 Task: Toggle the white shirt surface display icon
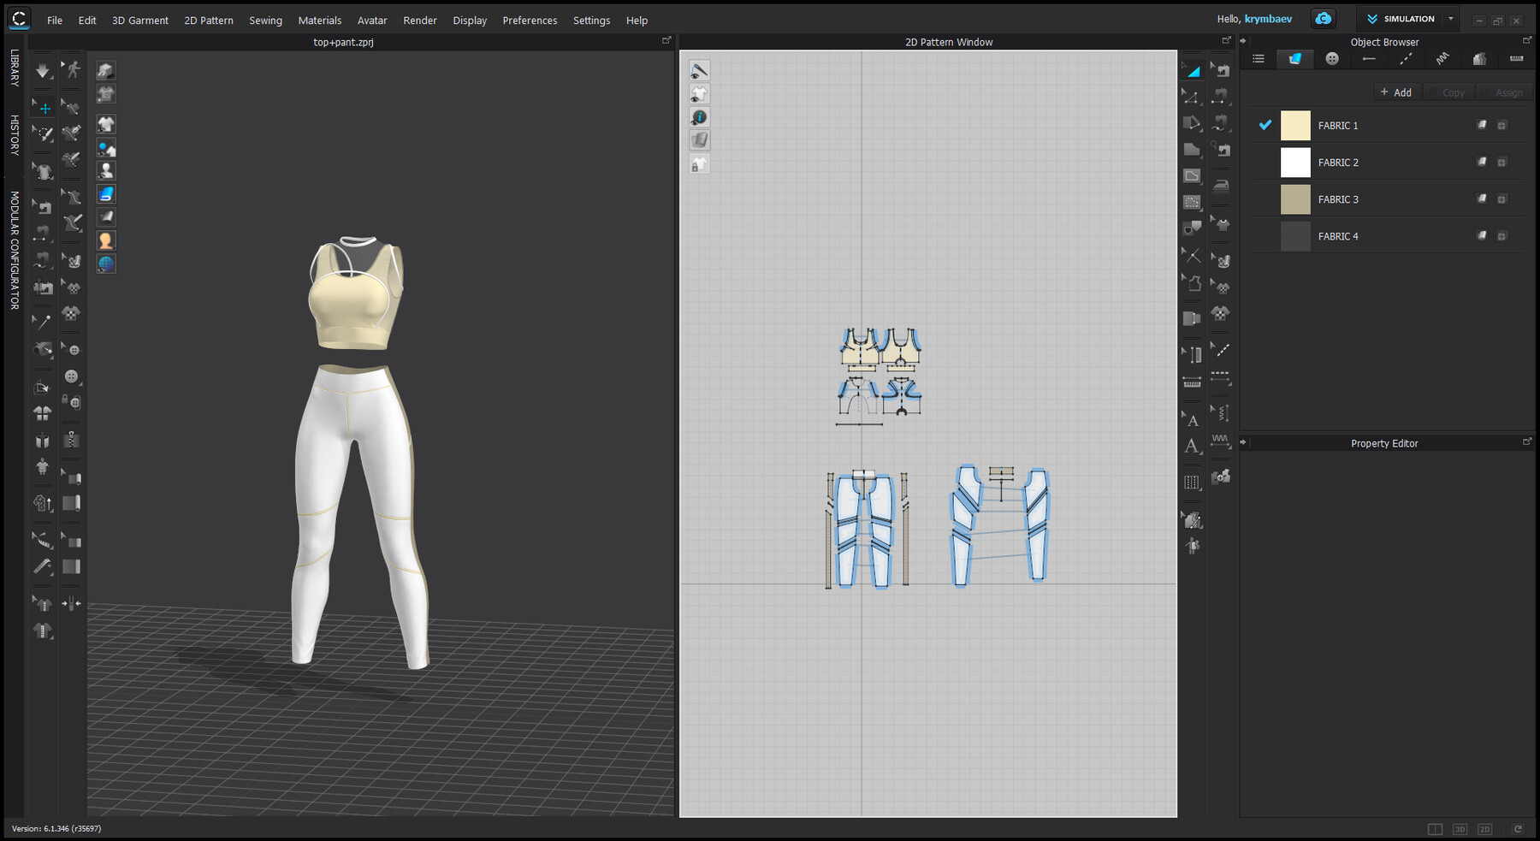[106, 125]
